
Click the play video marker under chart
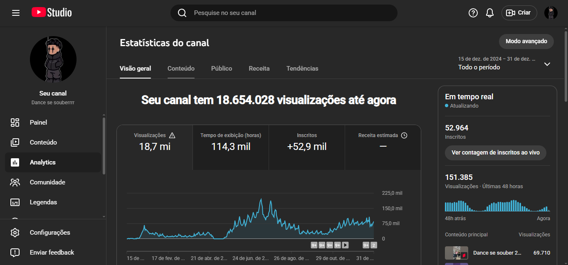point(345,245)
